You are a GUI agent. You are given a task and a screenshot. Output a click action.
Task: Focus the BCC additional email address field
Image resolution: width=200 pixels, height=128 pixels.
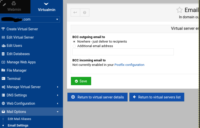(123, 52)
